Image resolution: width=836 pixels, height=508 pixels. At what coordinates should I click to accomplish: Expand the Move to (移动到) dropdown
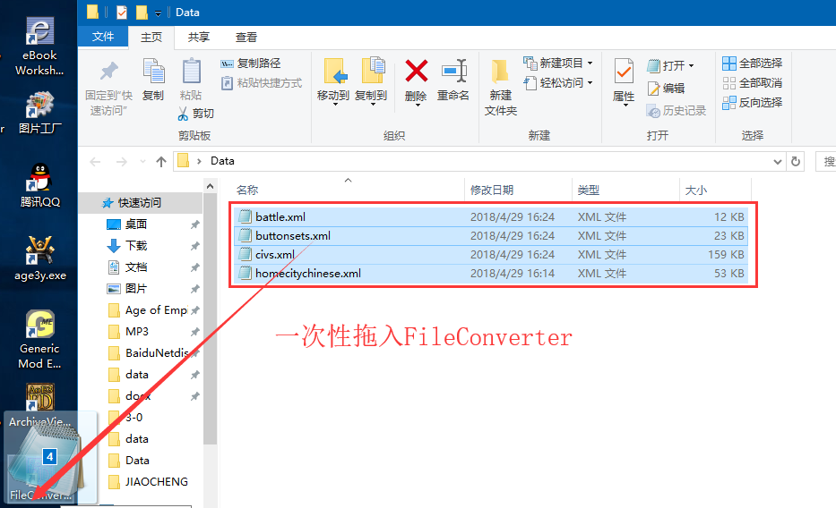pyautogui.click(x=333, y=103)
